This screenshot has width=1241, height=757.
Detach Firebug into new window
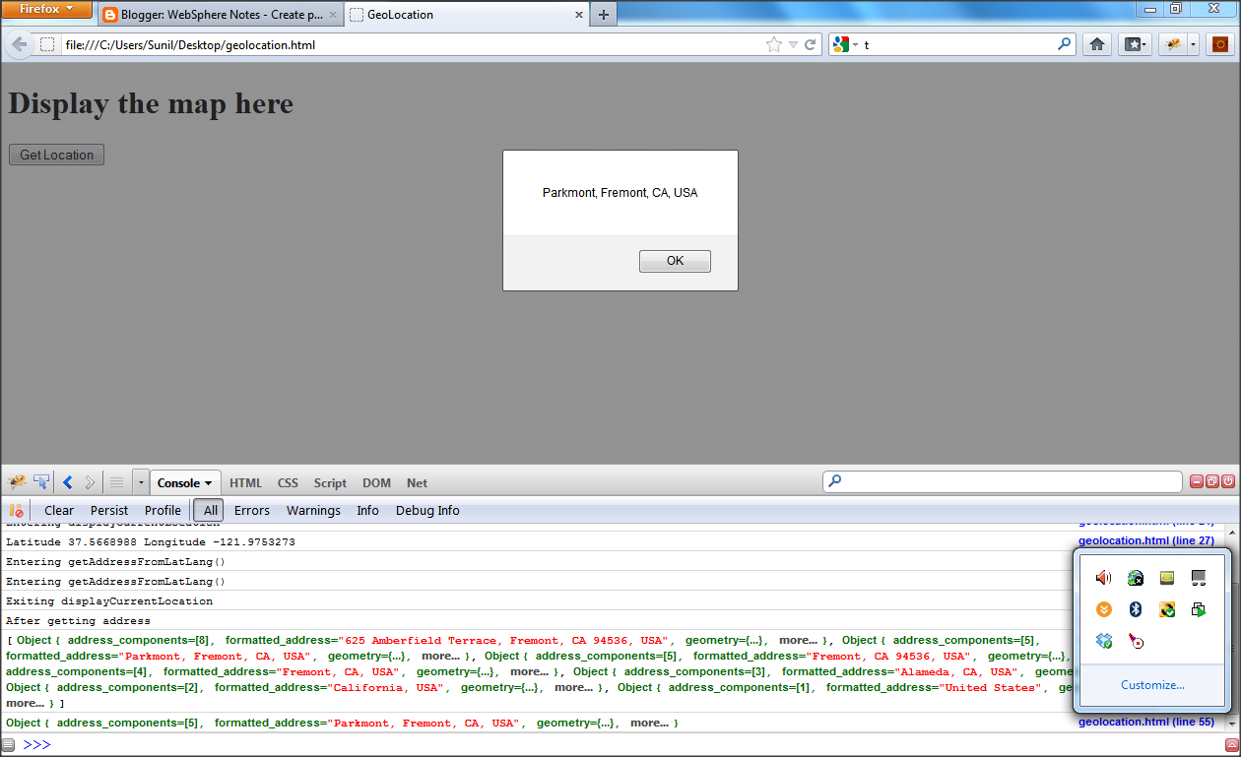1212,482
